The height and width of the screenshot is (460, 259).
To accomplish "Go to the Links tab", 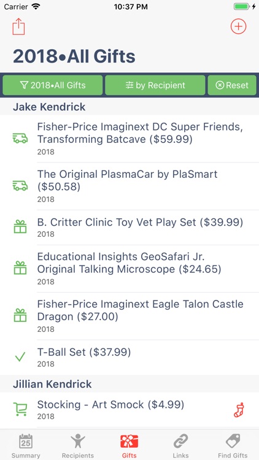I will pyautogui.click(x=180, y=446).
